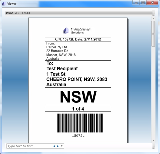Click the find previous arrow
Viewport: 160px width, 154px height.
[54, 146]
